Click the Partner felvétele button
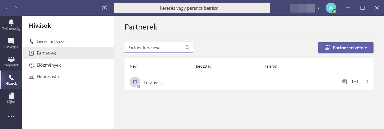 [346, 48]
